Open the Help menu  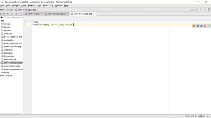pos(66,6)
